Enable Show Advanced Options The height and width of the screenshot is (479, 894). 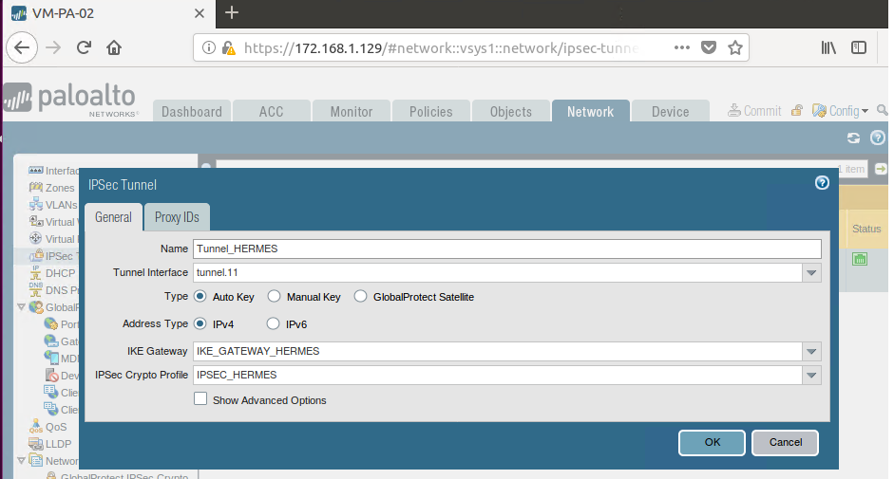coord(200,398)
